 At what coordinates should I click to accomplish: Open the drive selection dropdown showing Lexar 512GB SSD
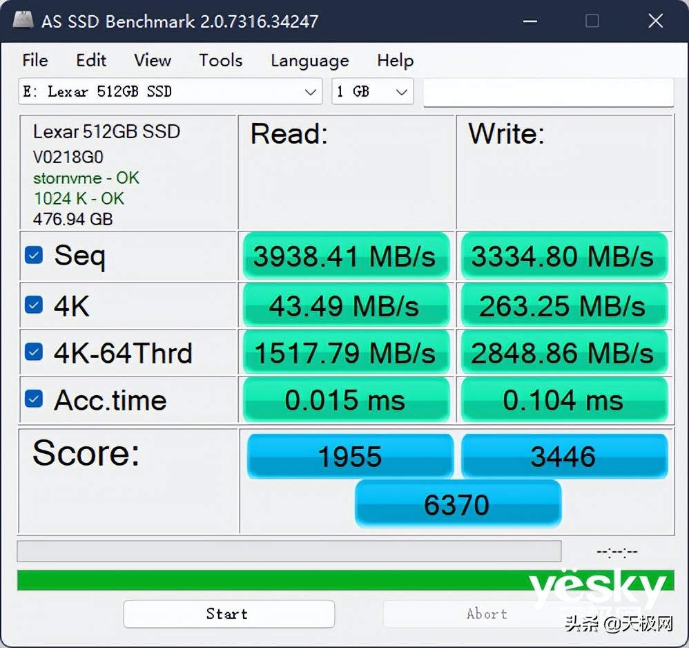pos(169,91)
